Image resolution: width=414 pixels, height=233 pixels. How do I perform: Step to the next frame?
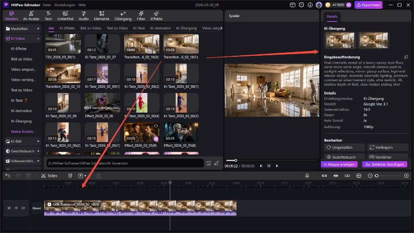tap(277, 166)
